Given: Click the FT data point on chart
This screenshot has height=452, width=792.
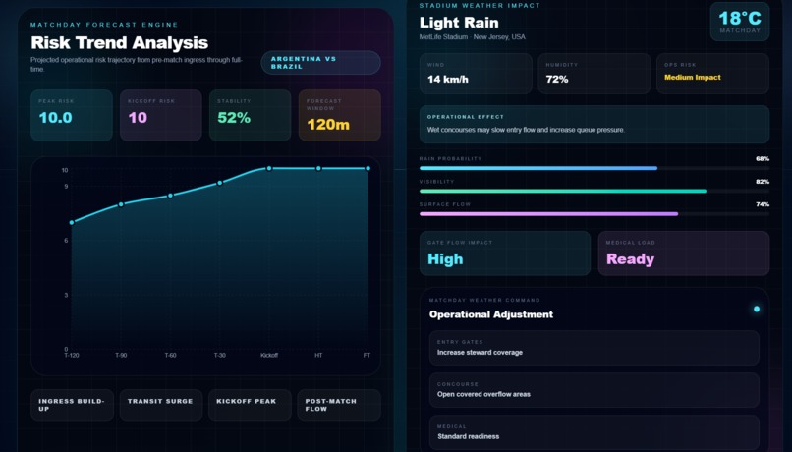Looking at the screenshot, I should coord(368,168).
